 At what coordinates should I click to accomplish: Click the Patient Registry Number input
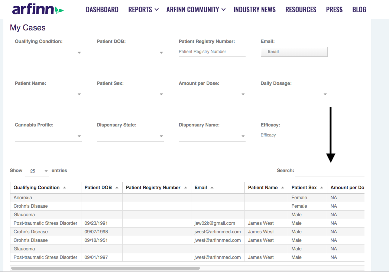212,52
